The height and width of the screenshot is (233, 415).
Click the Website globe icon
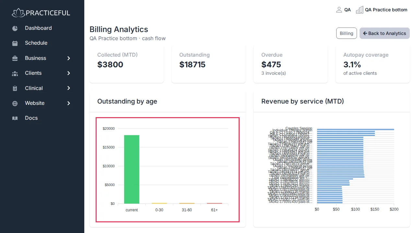(x=15, y=103)
